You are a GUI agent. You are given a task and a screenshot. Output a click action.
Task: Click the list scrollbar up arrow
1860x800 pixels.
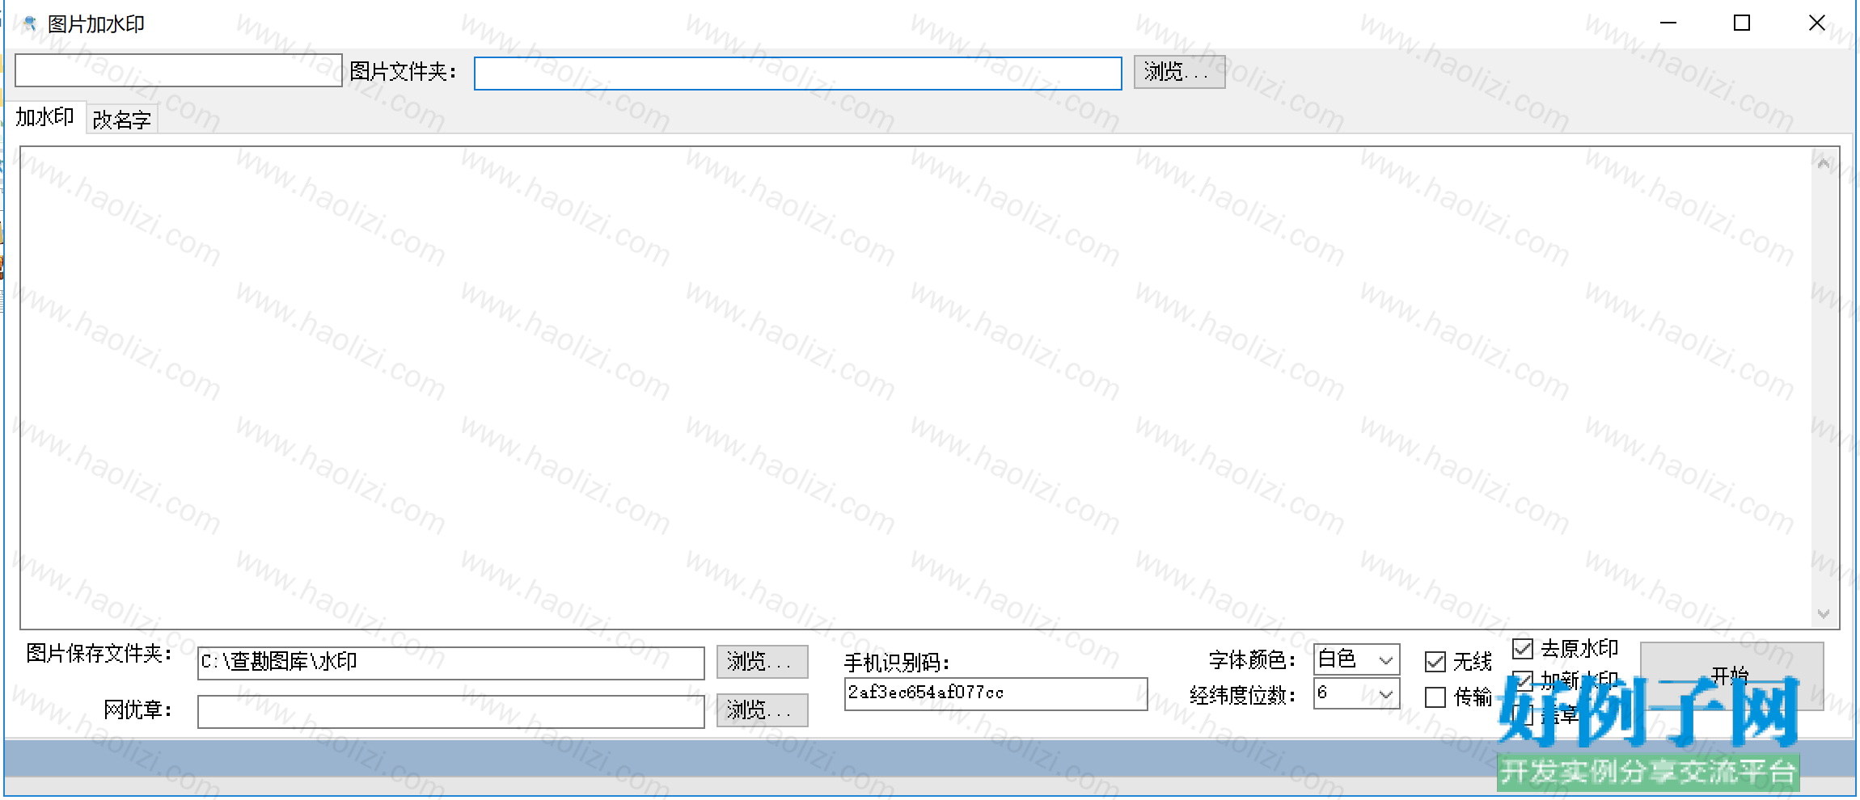tap(1823, 164)
